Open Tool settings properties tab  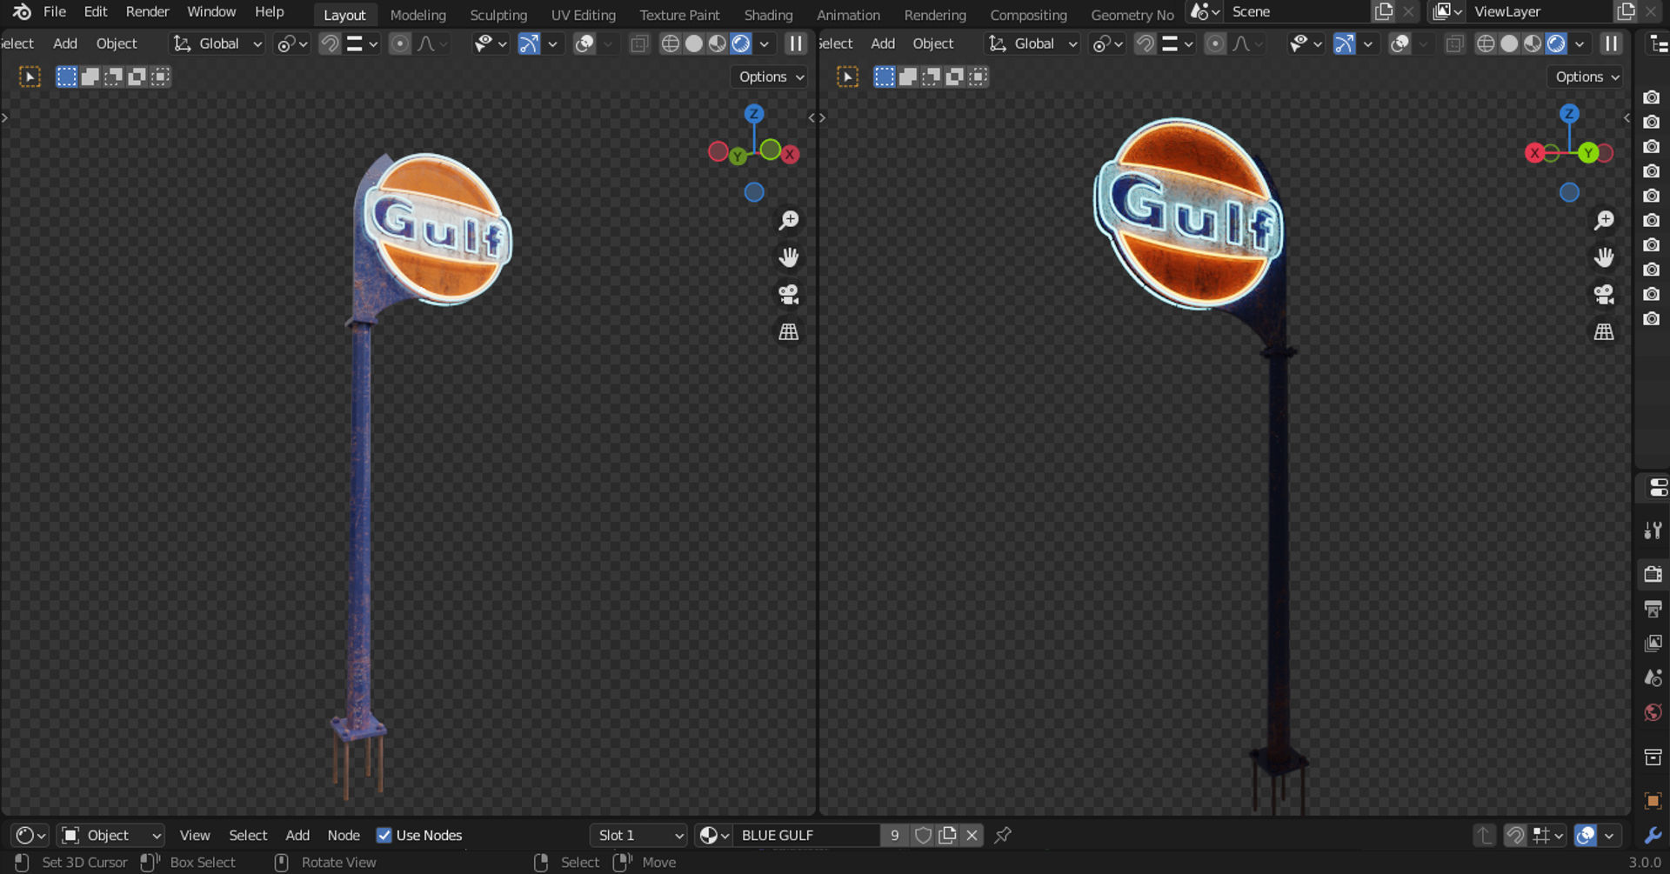pos(1653,530)
